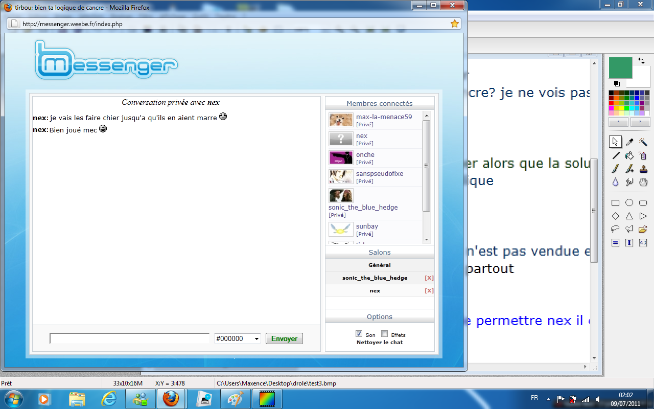
Task: Select the hand pan tool
Action: pyautogui.click(x=643, y=182)
